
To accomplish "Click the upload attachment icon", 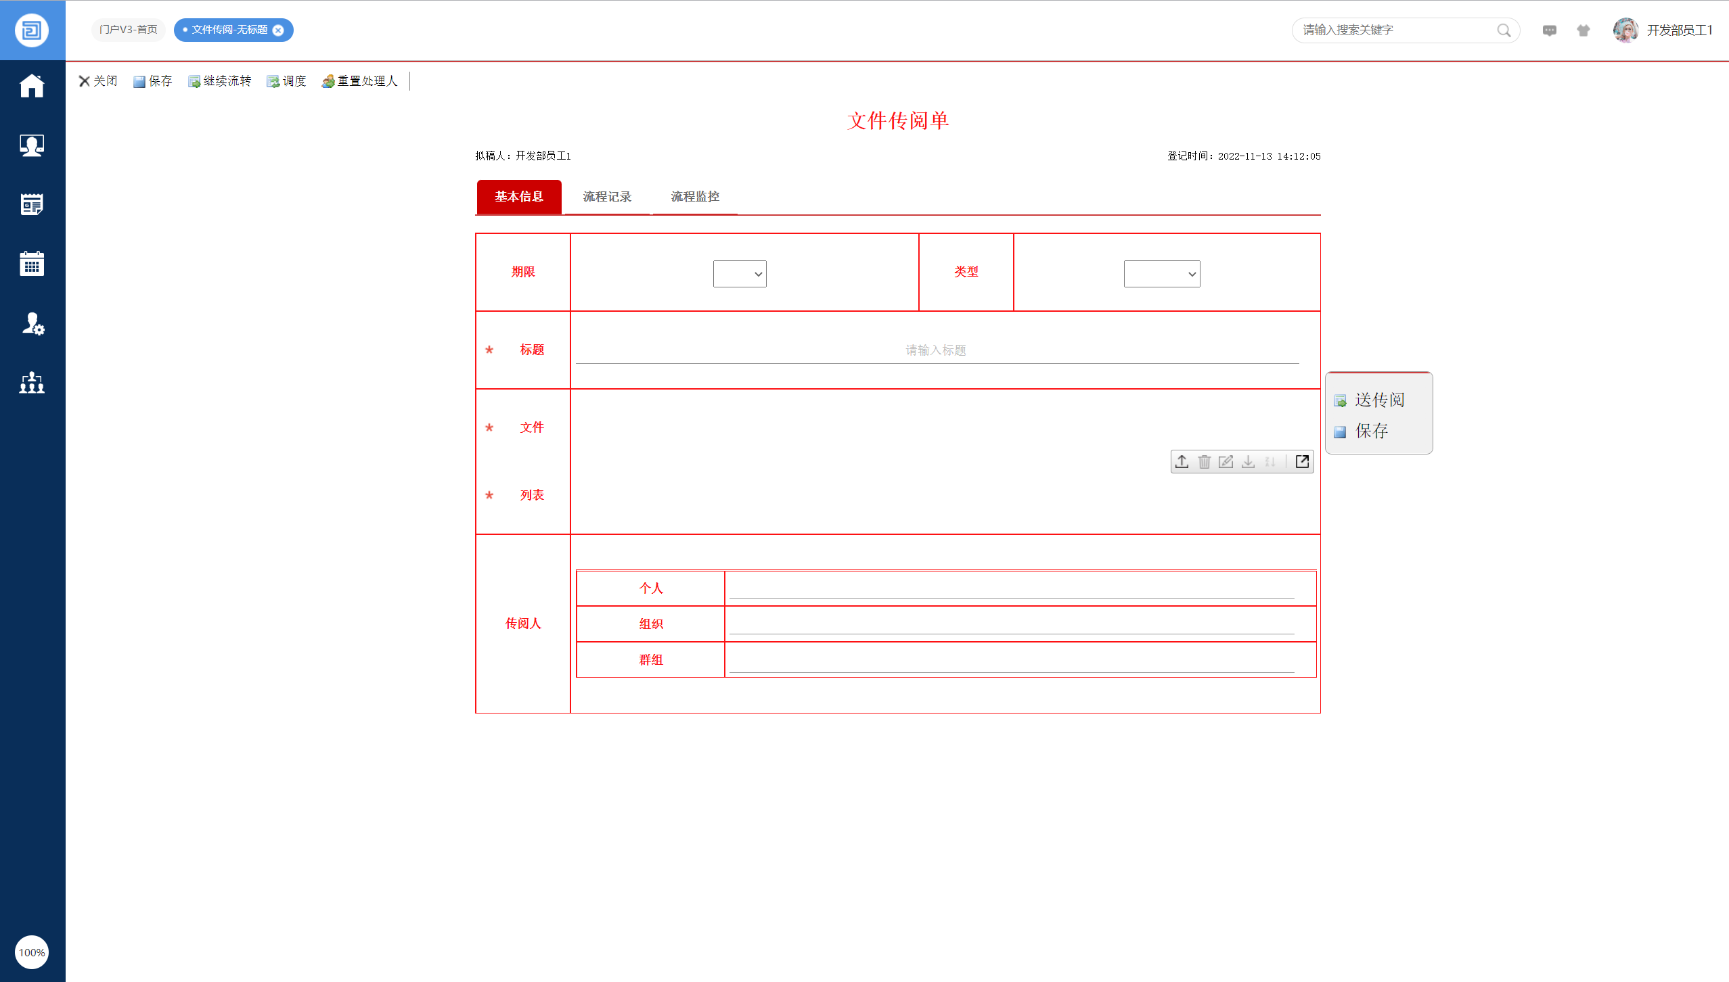I will click(1182, 462).
